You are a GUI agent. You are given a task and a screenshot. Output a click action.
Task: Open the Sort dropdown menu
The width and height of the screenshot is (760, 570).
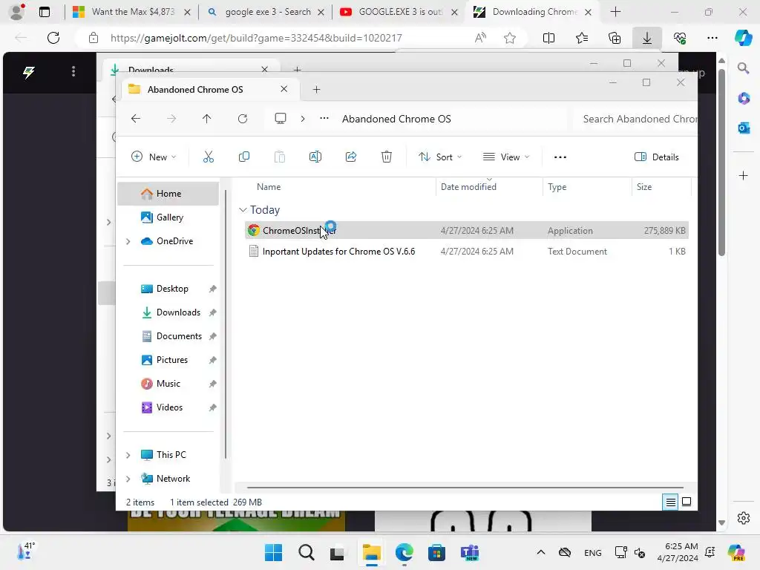(x=440, y=157)
